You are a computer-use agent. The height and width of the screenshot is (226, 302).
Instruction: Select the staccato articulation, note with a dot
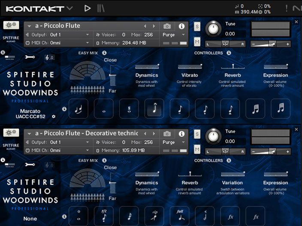point(205,109)
